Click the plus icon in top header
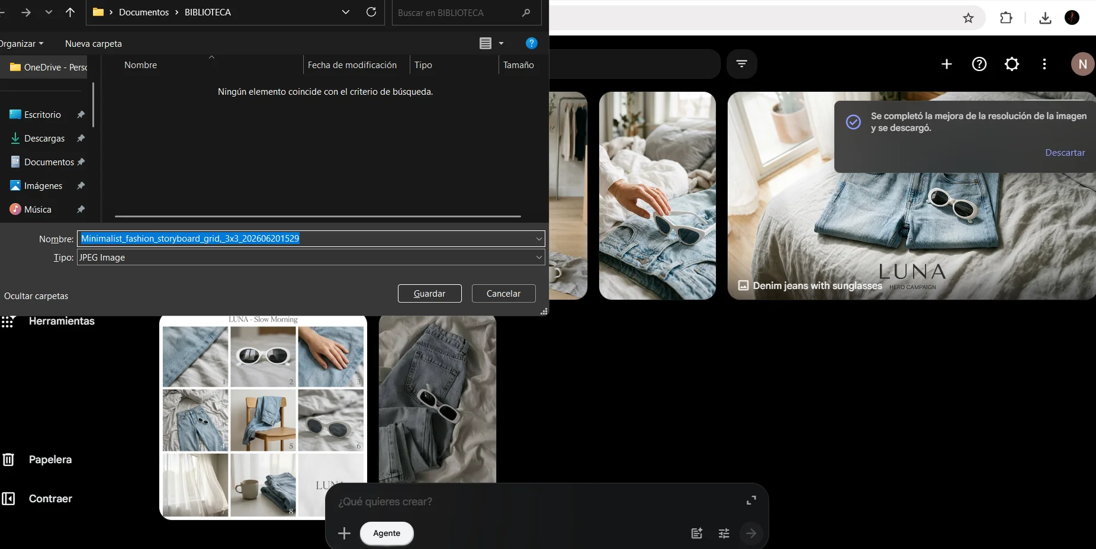This screenshot has width=1096, height=549. click(x=946, y=64)
